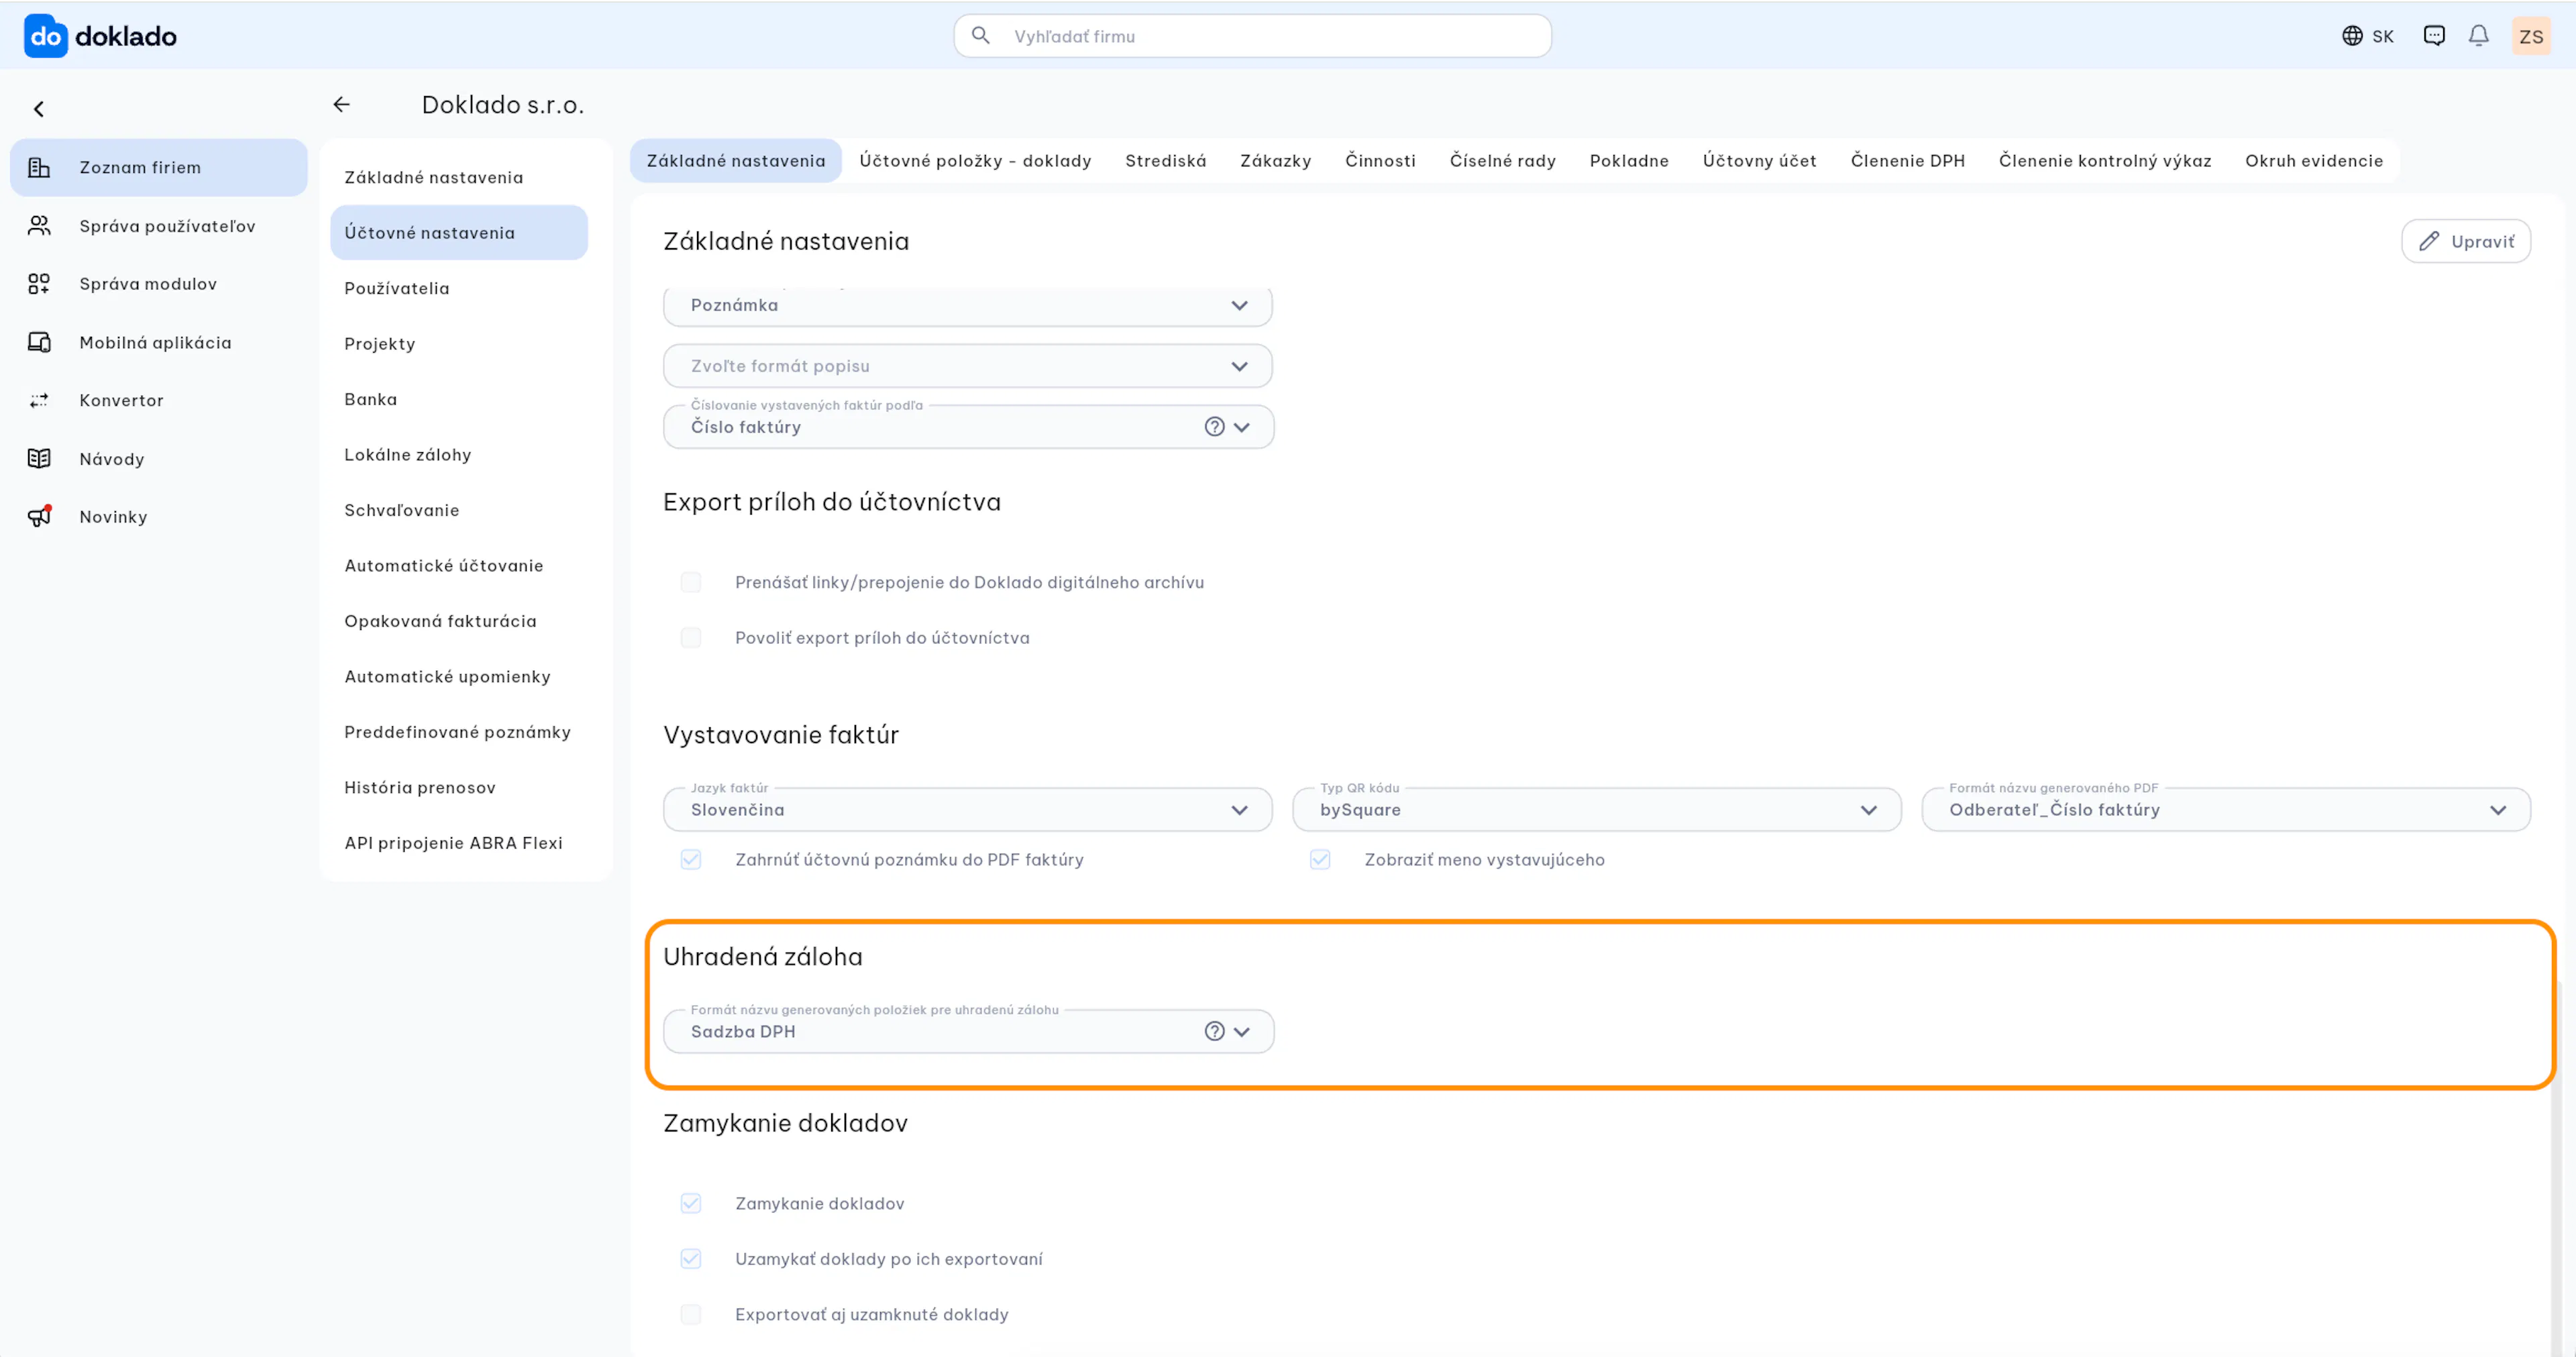Click the Správa modulov grid icon
The height and width of the screenshot is (1357, 2576).
[x=39, y=284]
